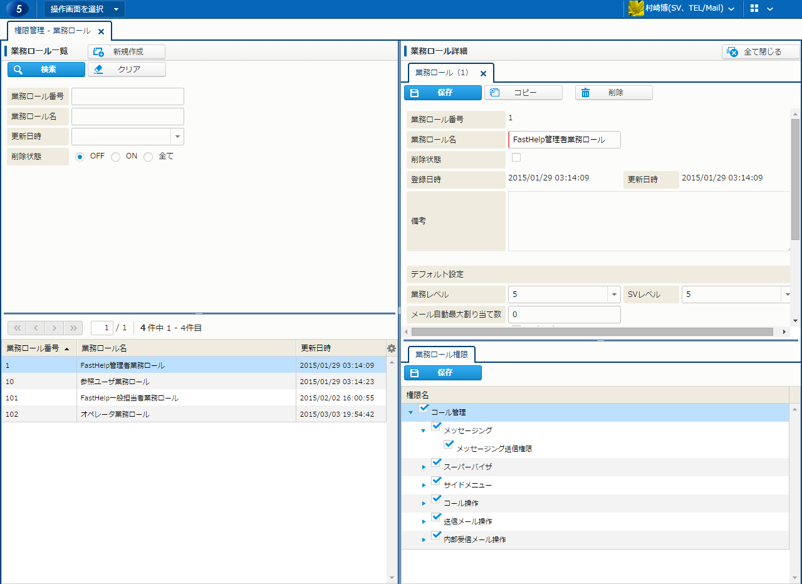Click the 検索 search button
The height and width of the screenshot is (584, 802).
(46, 70)
